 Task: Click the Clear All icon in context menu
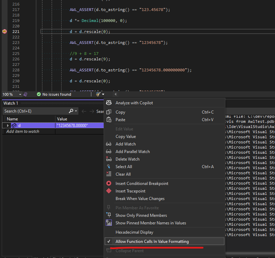click(109, 174)
